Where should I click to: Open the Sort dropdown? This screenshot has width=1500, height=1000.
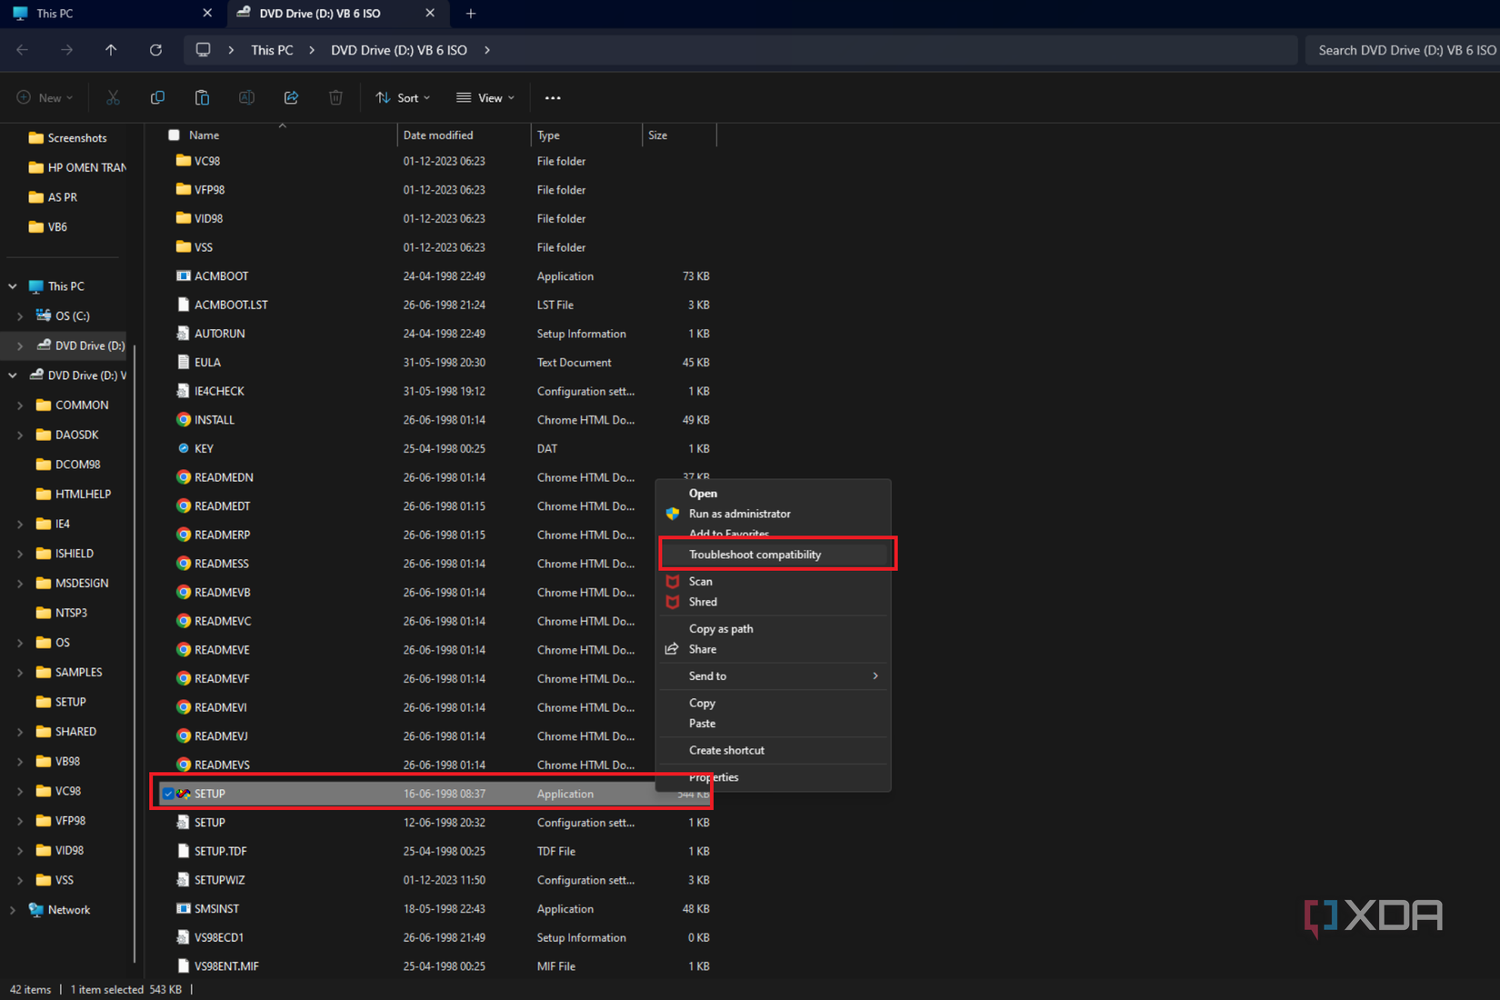coord(402,97)
